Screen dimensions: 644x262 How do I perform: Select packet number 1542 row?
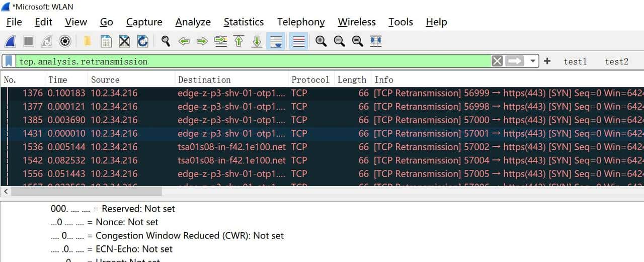click(322, 160)
